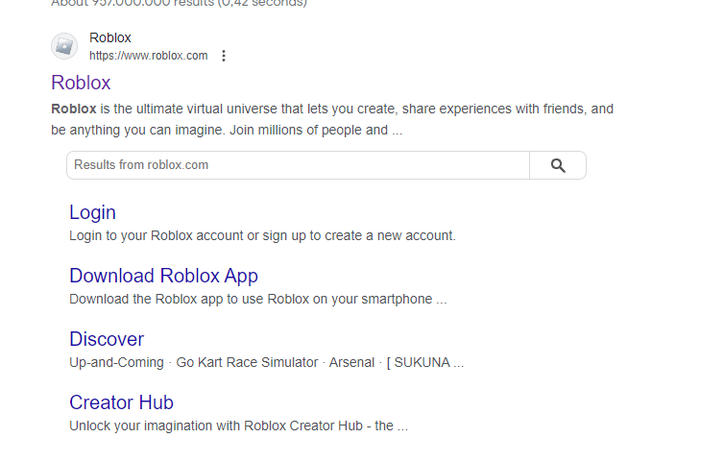724x462 pixels.
Task: Open the Discover sitelink
Action: click(107, 339)
